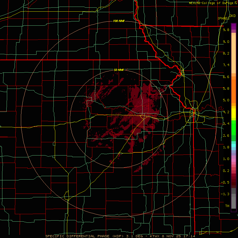Click the -1.3 scale value

(225, 194)
